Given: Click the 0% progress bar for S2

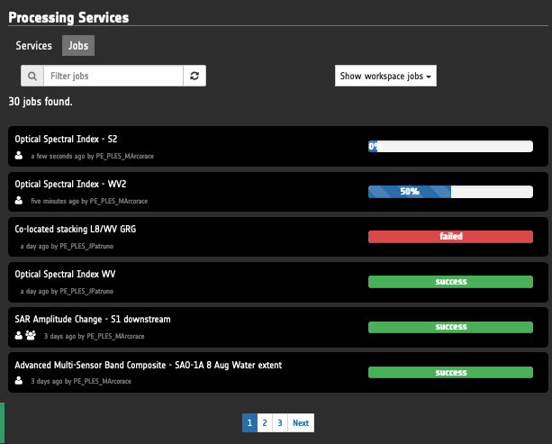Looking at the screenshot, I should tap(450, 147).
